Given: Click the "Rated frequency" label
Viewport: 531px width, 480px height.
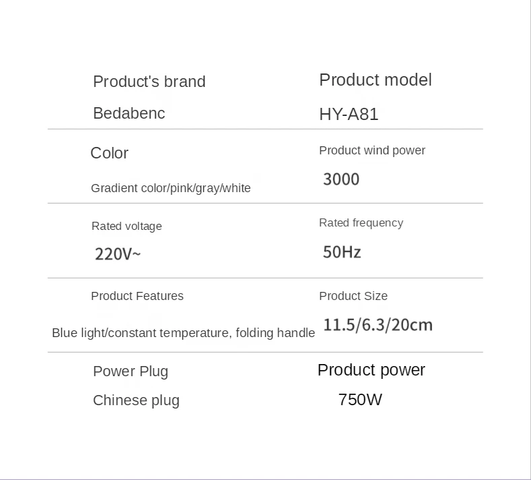Looking at the screenshot, I should pyautogui.click(x=361, y=223).
